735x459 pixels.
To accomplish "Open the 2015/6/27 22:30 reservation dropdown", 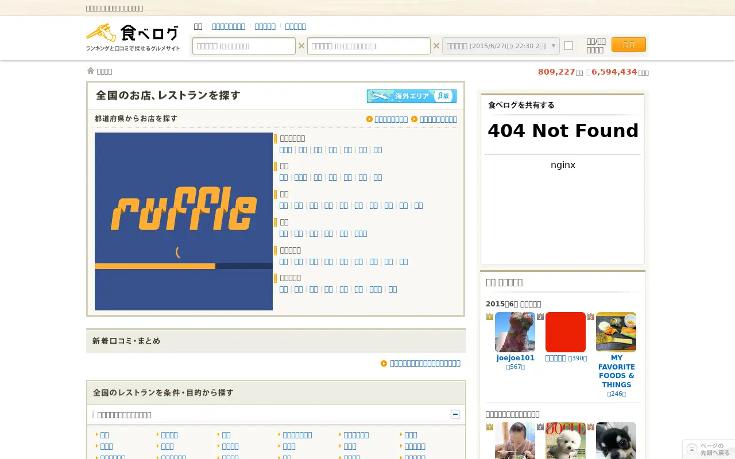I will [x=501, y=46].
